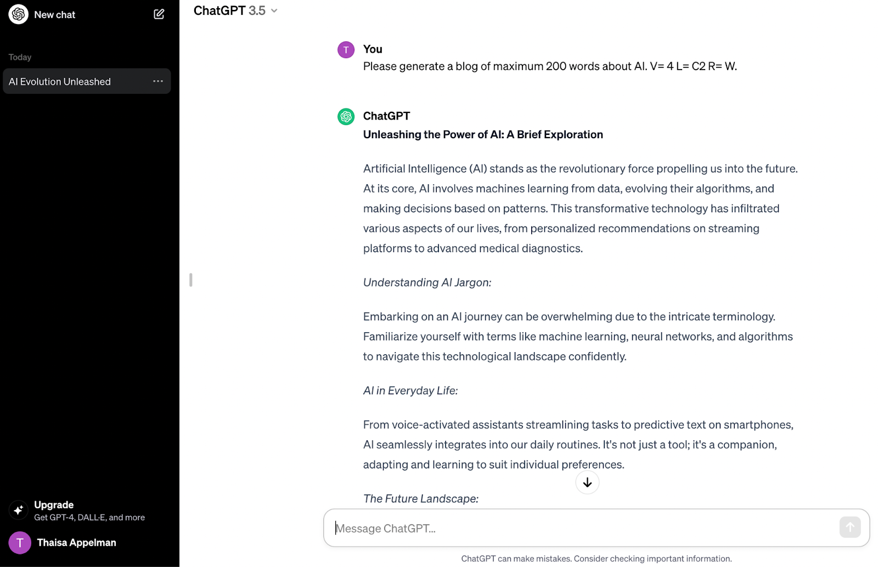The width and height of the screenshot is (878, 567).
Task: Click the 'Understanding AI Jargon' heading
Action: [427, 282]
